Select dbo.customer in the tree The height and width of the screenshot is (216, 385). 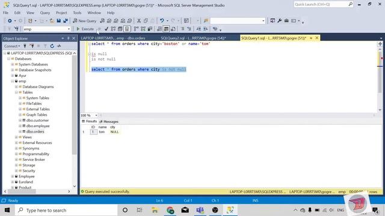pyautogui.click(x=37, y=120)
